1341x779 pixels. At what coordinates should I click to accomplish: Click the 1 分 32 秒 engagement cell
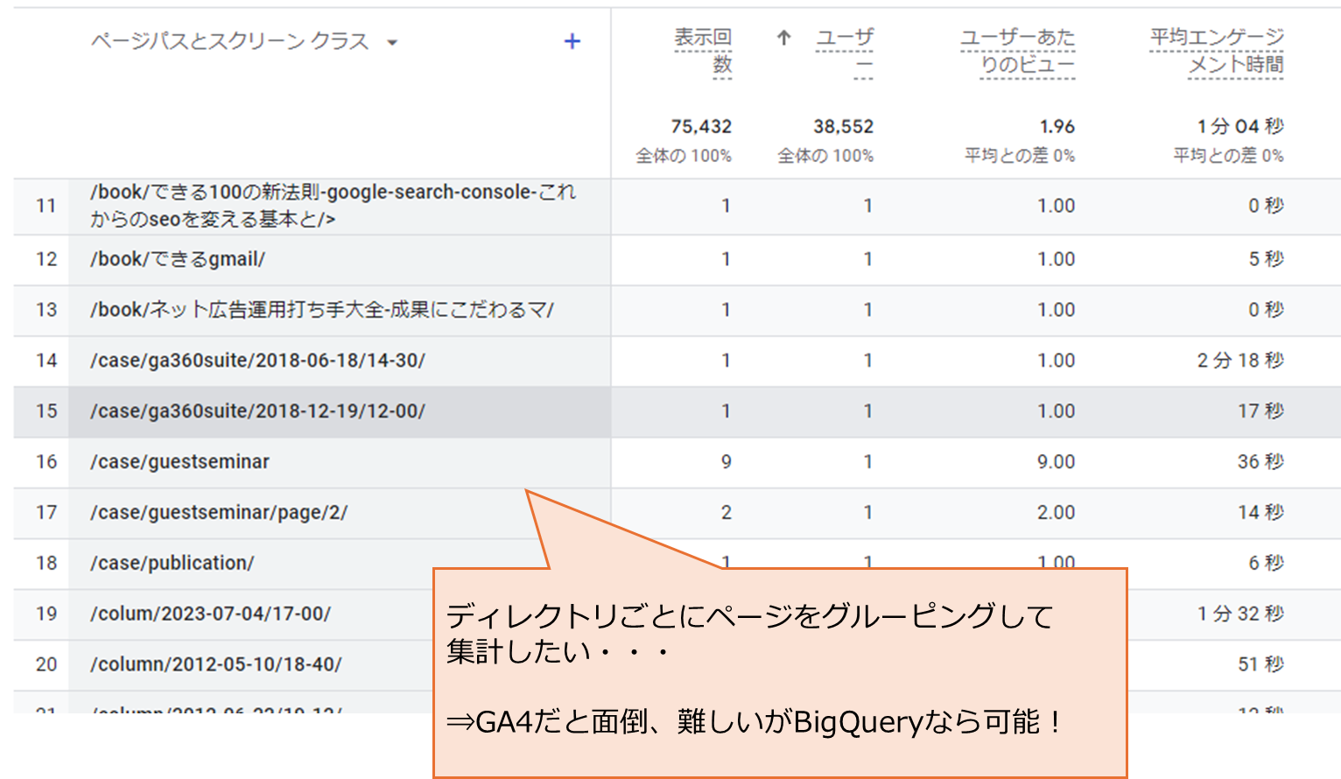[x=1240, y=614]
